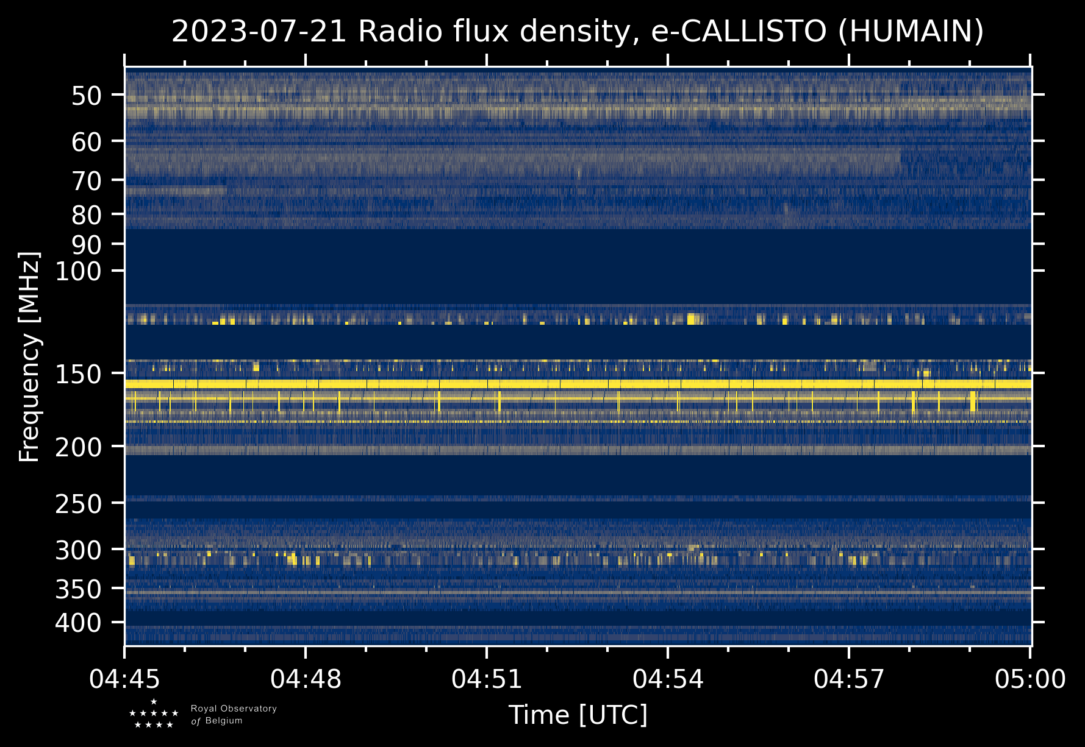Click the 400 MHz frequency tick label
The image size is (1085, 747).
(78, 623)
